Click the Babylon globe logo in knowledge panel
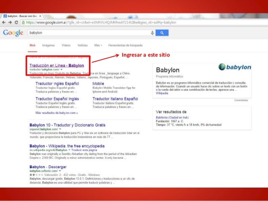The width and height of the screenshot is (268, 201). [235, 67]
